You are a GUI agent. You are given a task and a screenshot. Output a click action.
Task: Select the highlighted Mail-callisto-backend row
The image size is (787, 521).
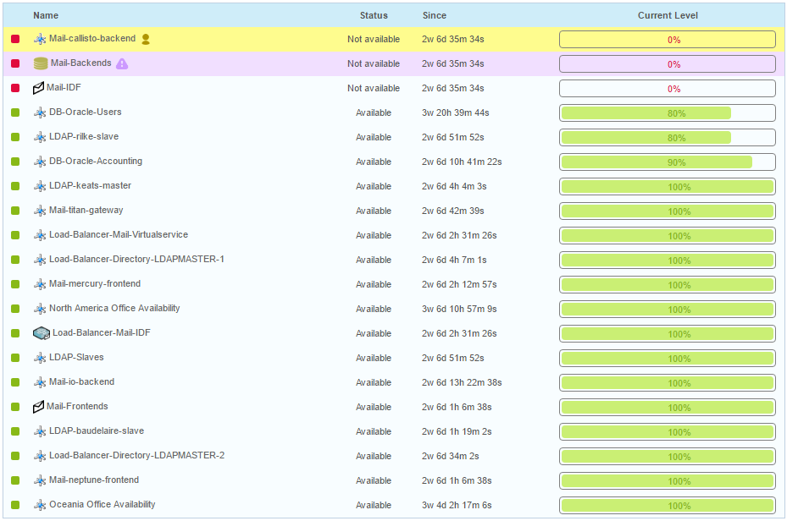coord(254,38)
